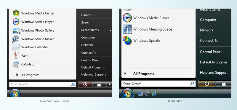Click 'Windows Update' label text

[146, 41]
